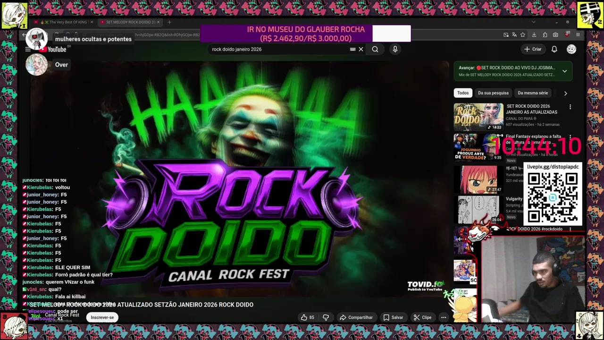
Task: Dislike the video with thumbs-down
Action: [x=326, y=317]
